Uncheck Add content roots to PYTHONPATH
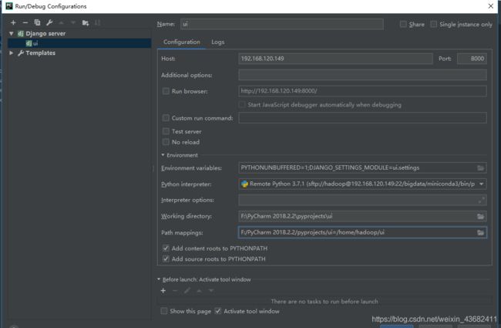Viewport: 501px width, 328px height. 166,249
